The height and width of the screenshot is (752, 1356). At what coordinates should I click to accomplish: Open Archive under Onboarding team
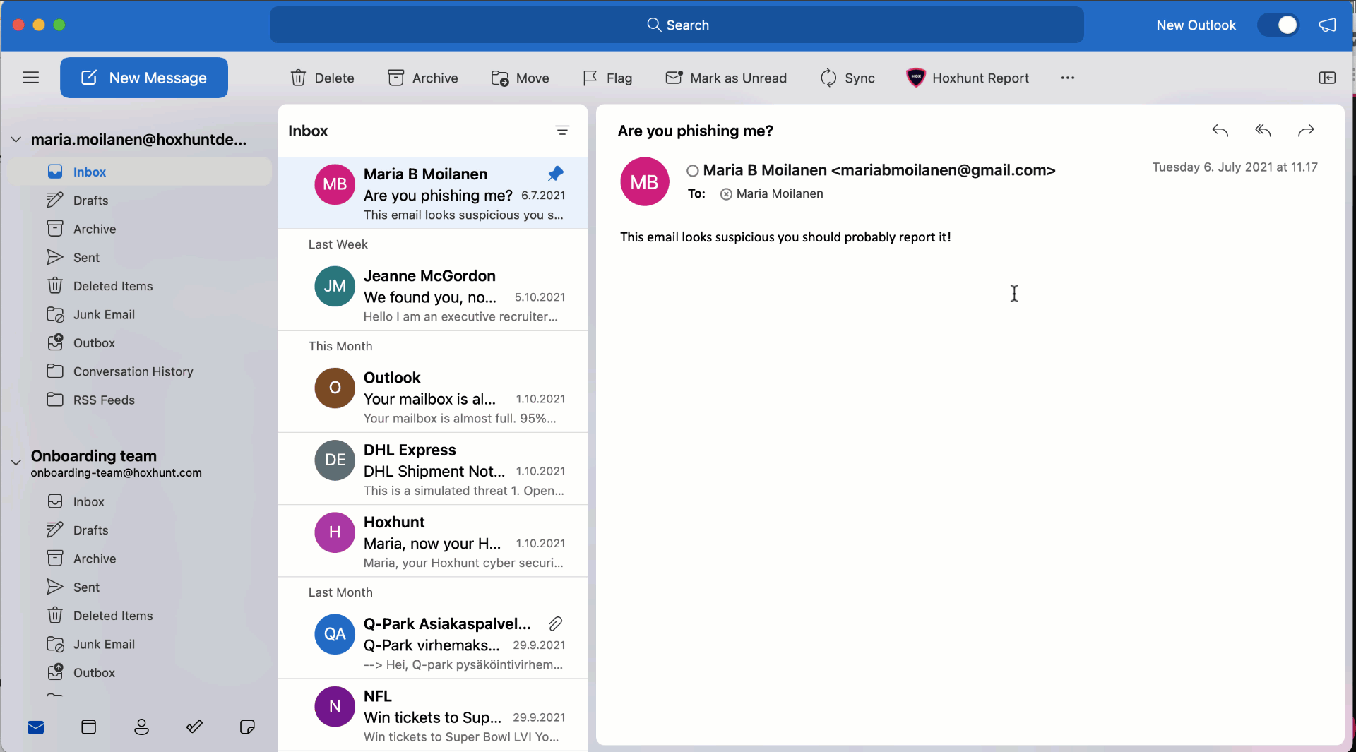(140, 559)
